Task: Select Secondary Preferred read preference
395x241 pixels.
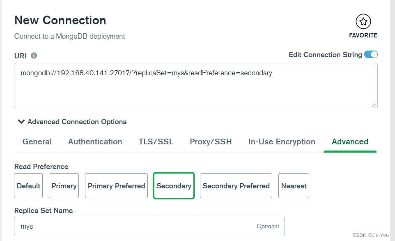Action: pos(236,186)
